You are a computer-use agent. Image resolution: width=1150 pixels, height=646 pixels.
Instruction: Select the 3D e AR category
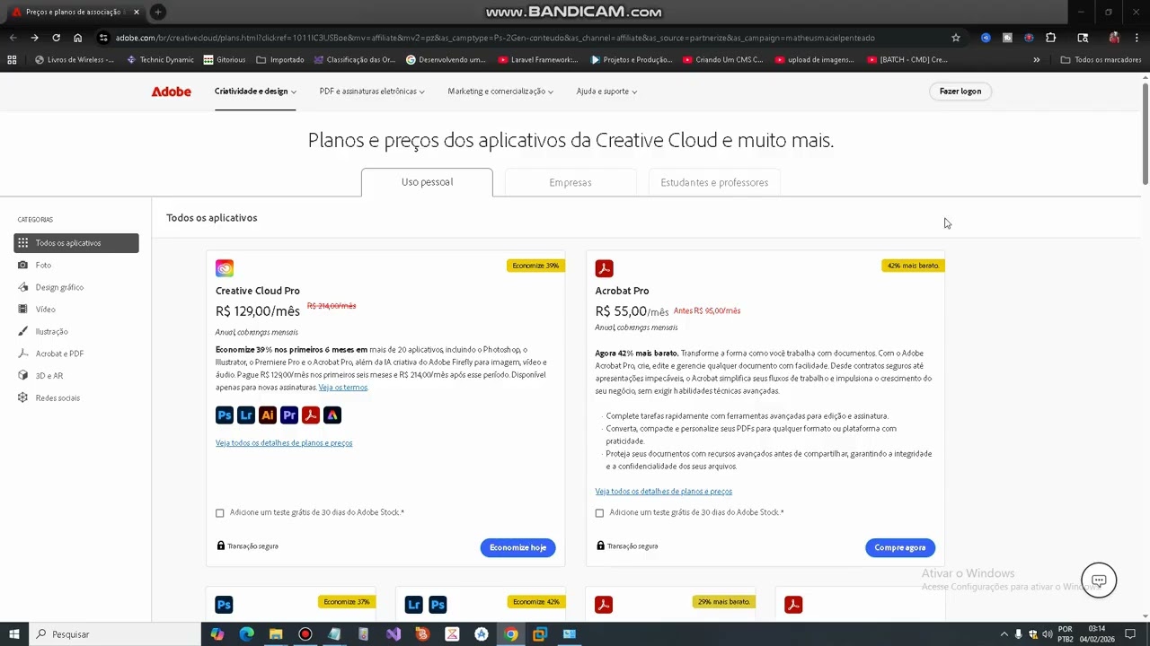[x=76, y=376]
